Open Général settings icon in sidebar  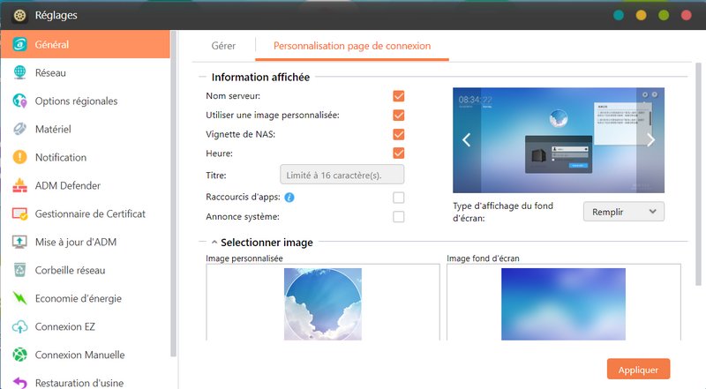[19, 44]
